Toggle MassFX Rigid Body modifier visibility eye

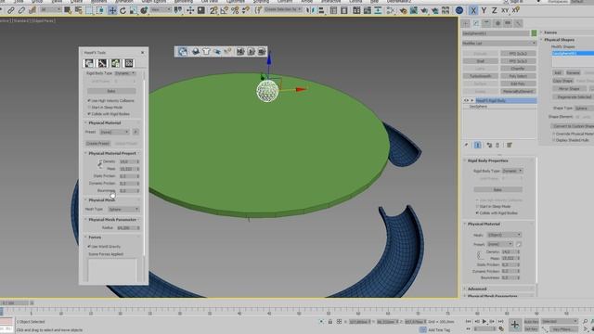[x=466, y=100]
